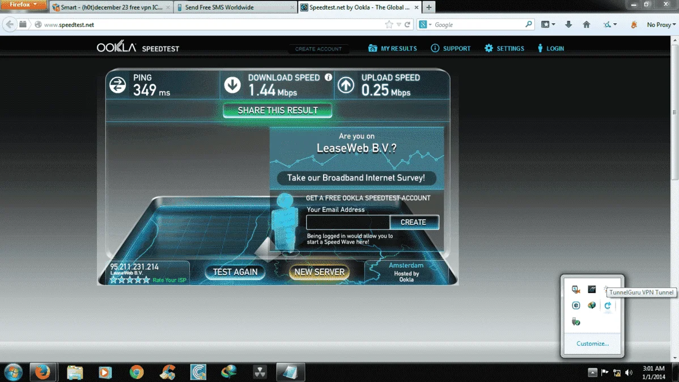Click the download speed arrow icon
Viewport: 679px width, 382px height.
coord(232,85)
